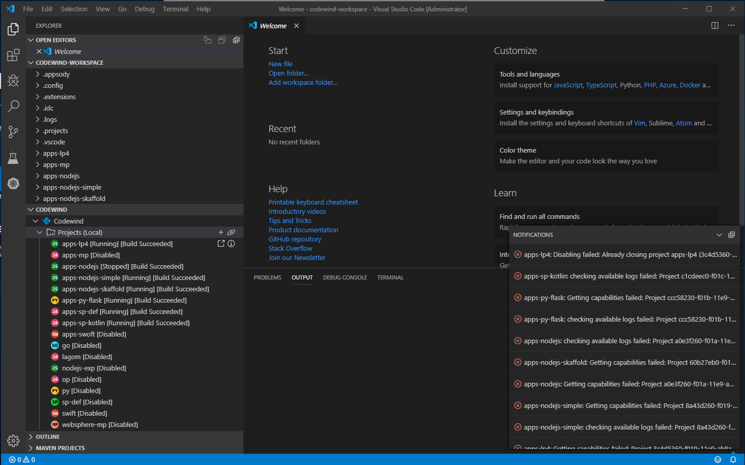Collapse the Notifications panel chevron
Screen dimensions: 745x465
click(719, 235)
